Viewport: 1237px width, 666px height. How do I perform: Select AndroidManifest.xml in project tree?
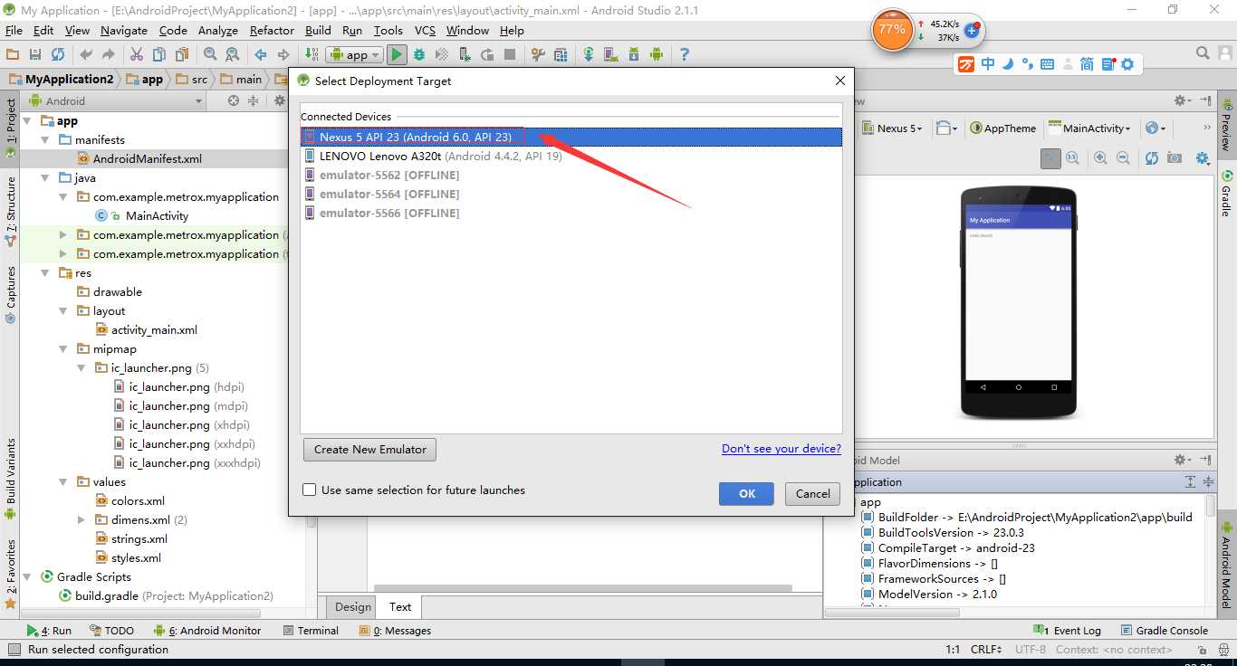click(x=147, y=158)
